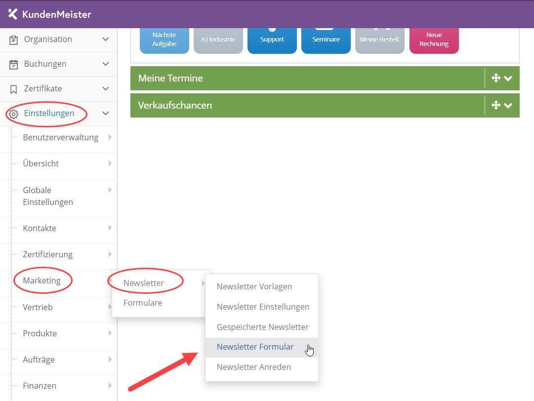This screenshot has width=534, height=401.
Task: Click the Organisation clipboard icon
Action: (13, 40)
